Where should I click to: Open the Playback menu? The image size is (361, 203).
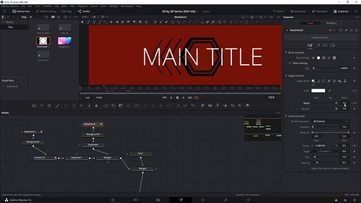(x=82, y=6)
